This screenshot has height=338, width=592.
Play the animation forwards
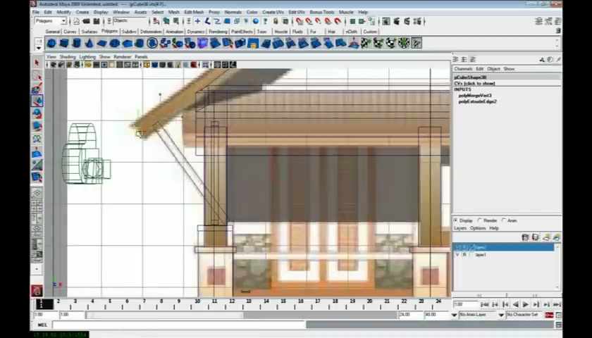click(x=526, y=304)
